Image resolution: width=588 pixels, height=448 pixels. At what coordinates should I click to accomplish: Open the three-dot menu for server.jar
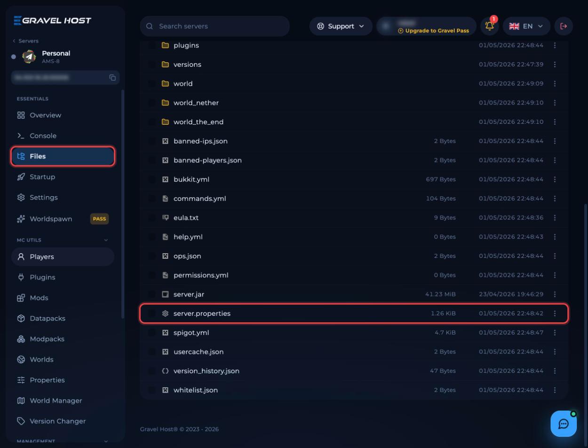pyautogui.click(x=555, y=294)
